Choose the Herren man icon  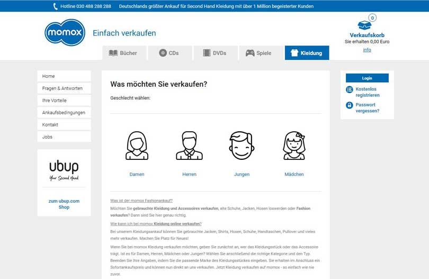tap(189, 146)
